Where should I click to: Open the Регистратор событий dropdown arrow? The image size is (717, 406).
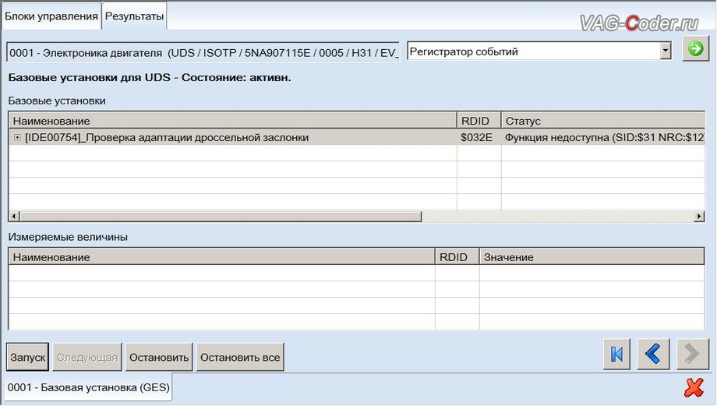[666, 51]
